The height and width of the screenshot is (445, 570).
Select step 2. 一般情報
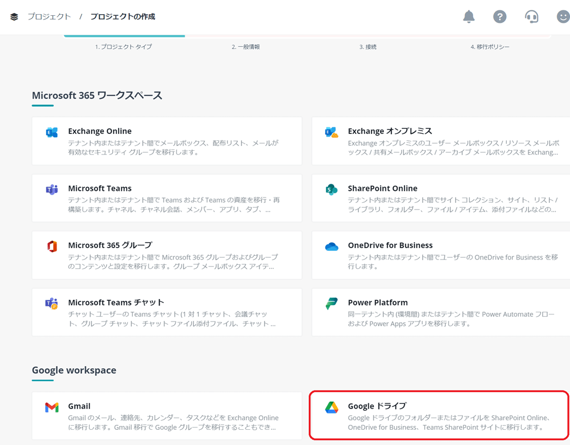(246, 47)
